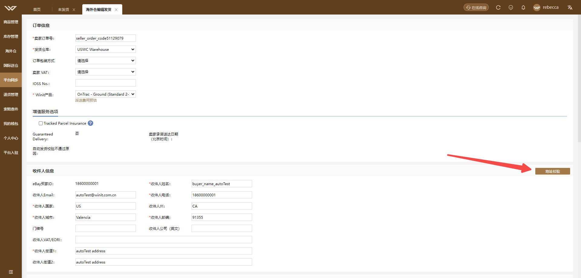
Task: Focus the 门牌号 input field
Action: [x=105, y=228]
